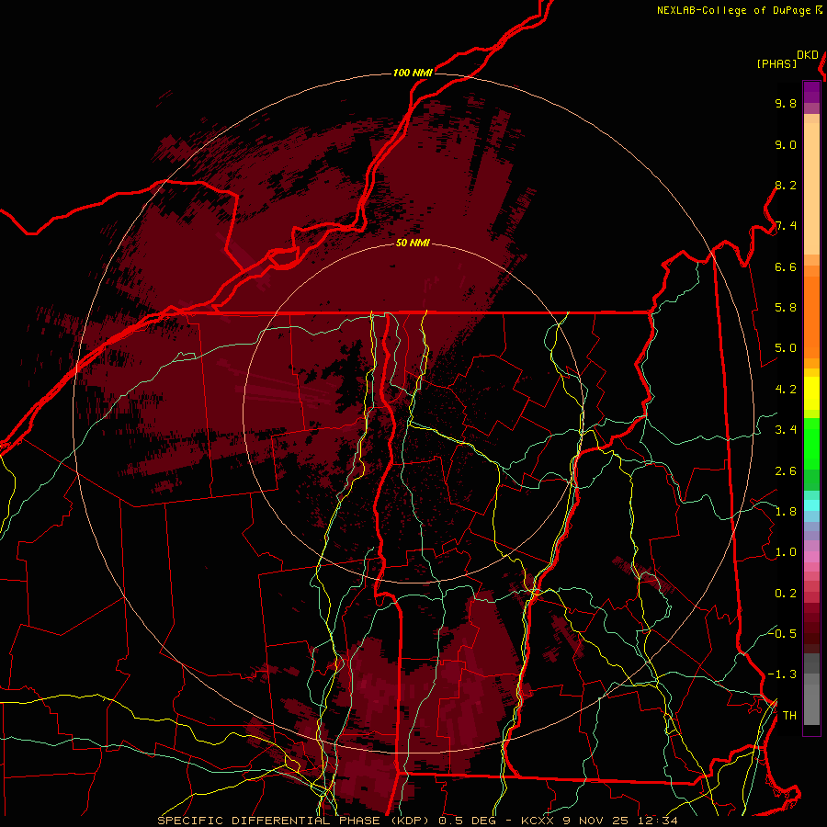The width and height of the screenshot is (827, 827).
Task: Click the -0.5 legend value
Action: click(782, 634)
